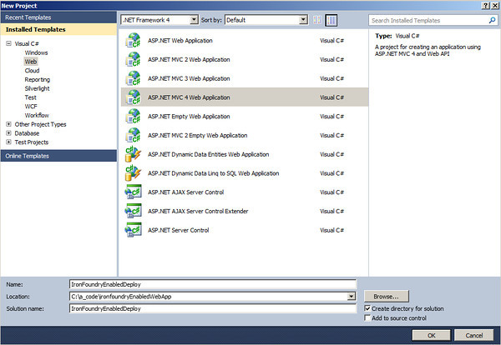The image size is (501, 345).
Task: Select ASP.NET Empty Web Application name
Action: [x=189, y=117]
